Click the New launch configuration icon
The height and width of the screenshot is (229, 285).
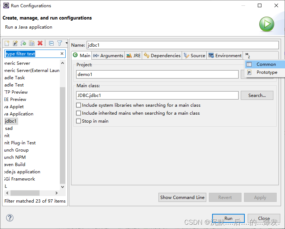(7, 43)
